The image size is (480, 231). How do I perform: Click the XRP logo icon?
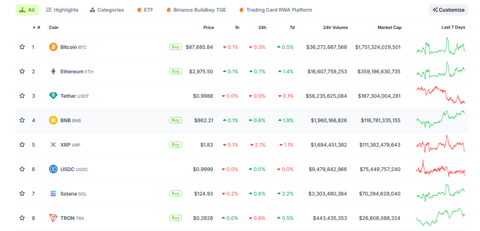53,144
